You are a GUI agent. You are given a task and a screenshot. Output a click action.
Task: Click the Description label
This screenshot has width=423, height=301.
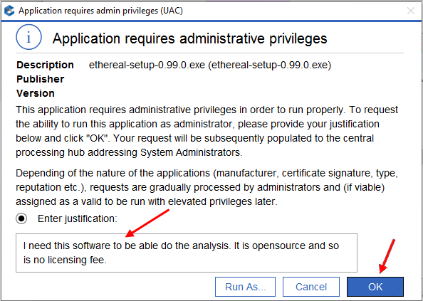[x=45, y=65]
